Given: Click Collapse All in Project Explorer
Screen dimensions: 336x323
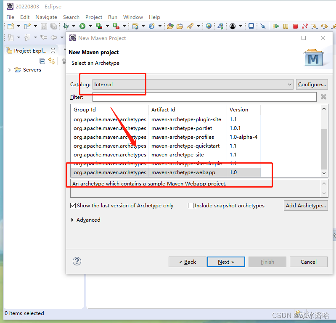Looking at the screenshot, I should click(x=42, y=61).
